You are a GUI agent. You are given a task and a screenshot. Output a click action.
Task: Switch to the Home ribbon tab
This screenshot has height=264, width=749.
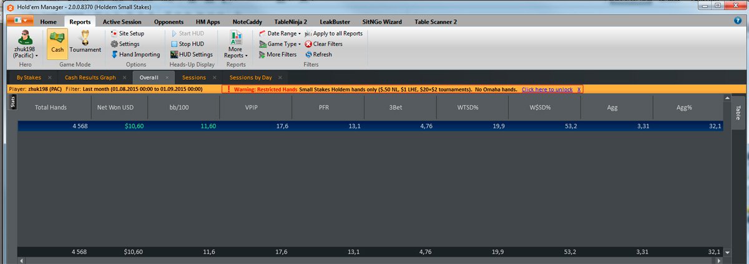[48, 22]
